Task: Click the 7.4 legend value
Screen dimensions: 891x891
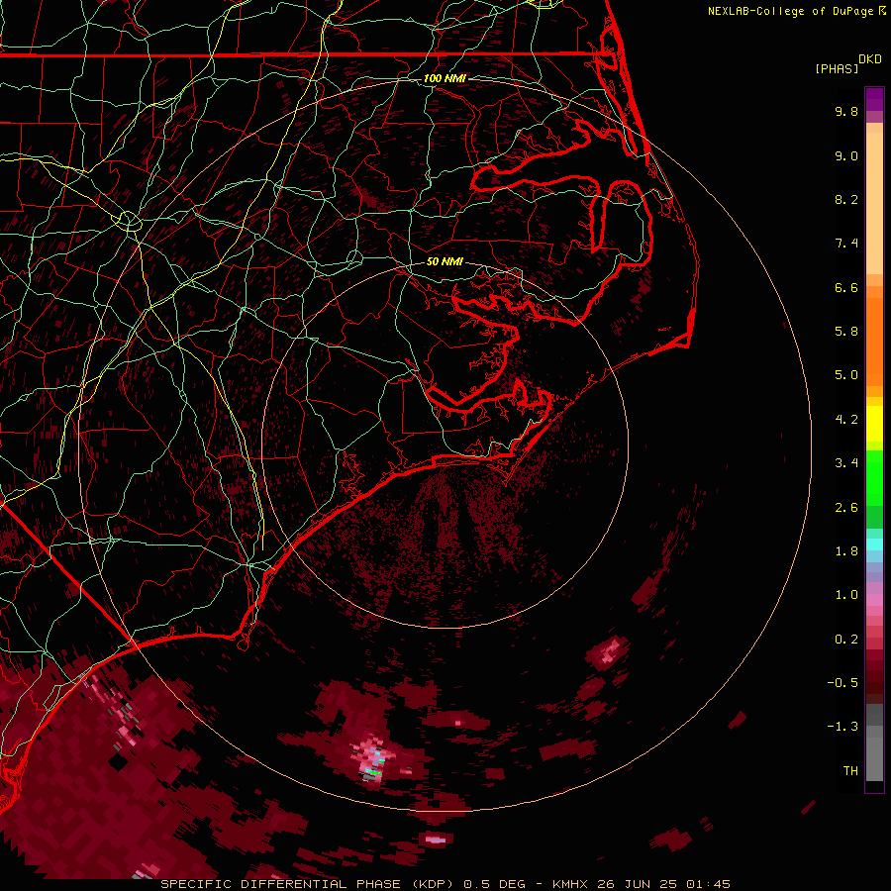Action: point(846,244)
